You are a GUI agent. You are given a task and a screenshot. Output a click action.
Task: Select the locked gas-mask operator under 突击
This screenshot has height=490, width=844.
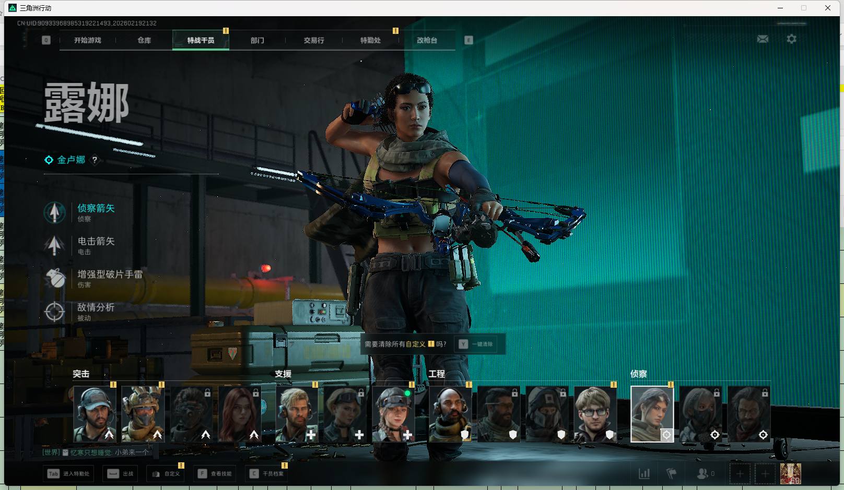(191, 414)
